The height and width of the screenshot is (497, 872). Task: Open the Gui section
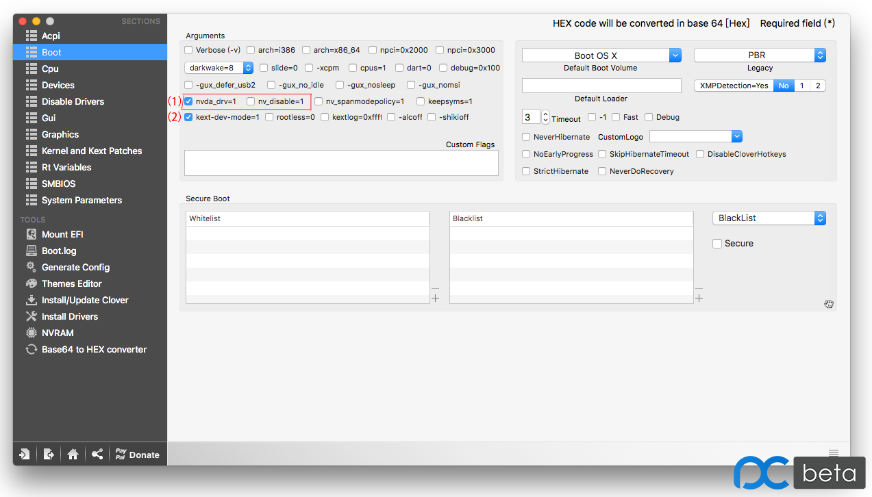coord(90,118)
